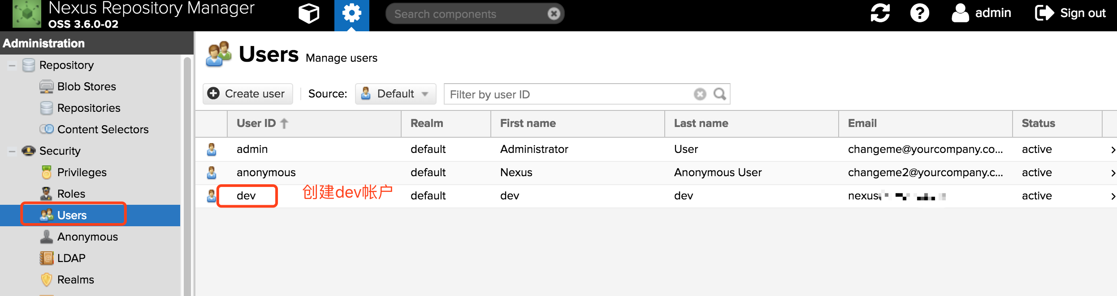The height and width of the screenshot is (296, 1117).
Task: Click the Anonymous silhouette icon
Action: coord(46,237)
